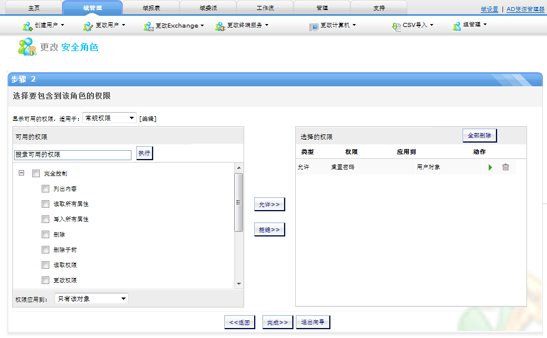Screen dimensions: 547x338
Task: Expand the 创建用户 menu arrow
Action: 62,25
